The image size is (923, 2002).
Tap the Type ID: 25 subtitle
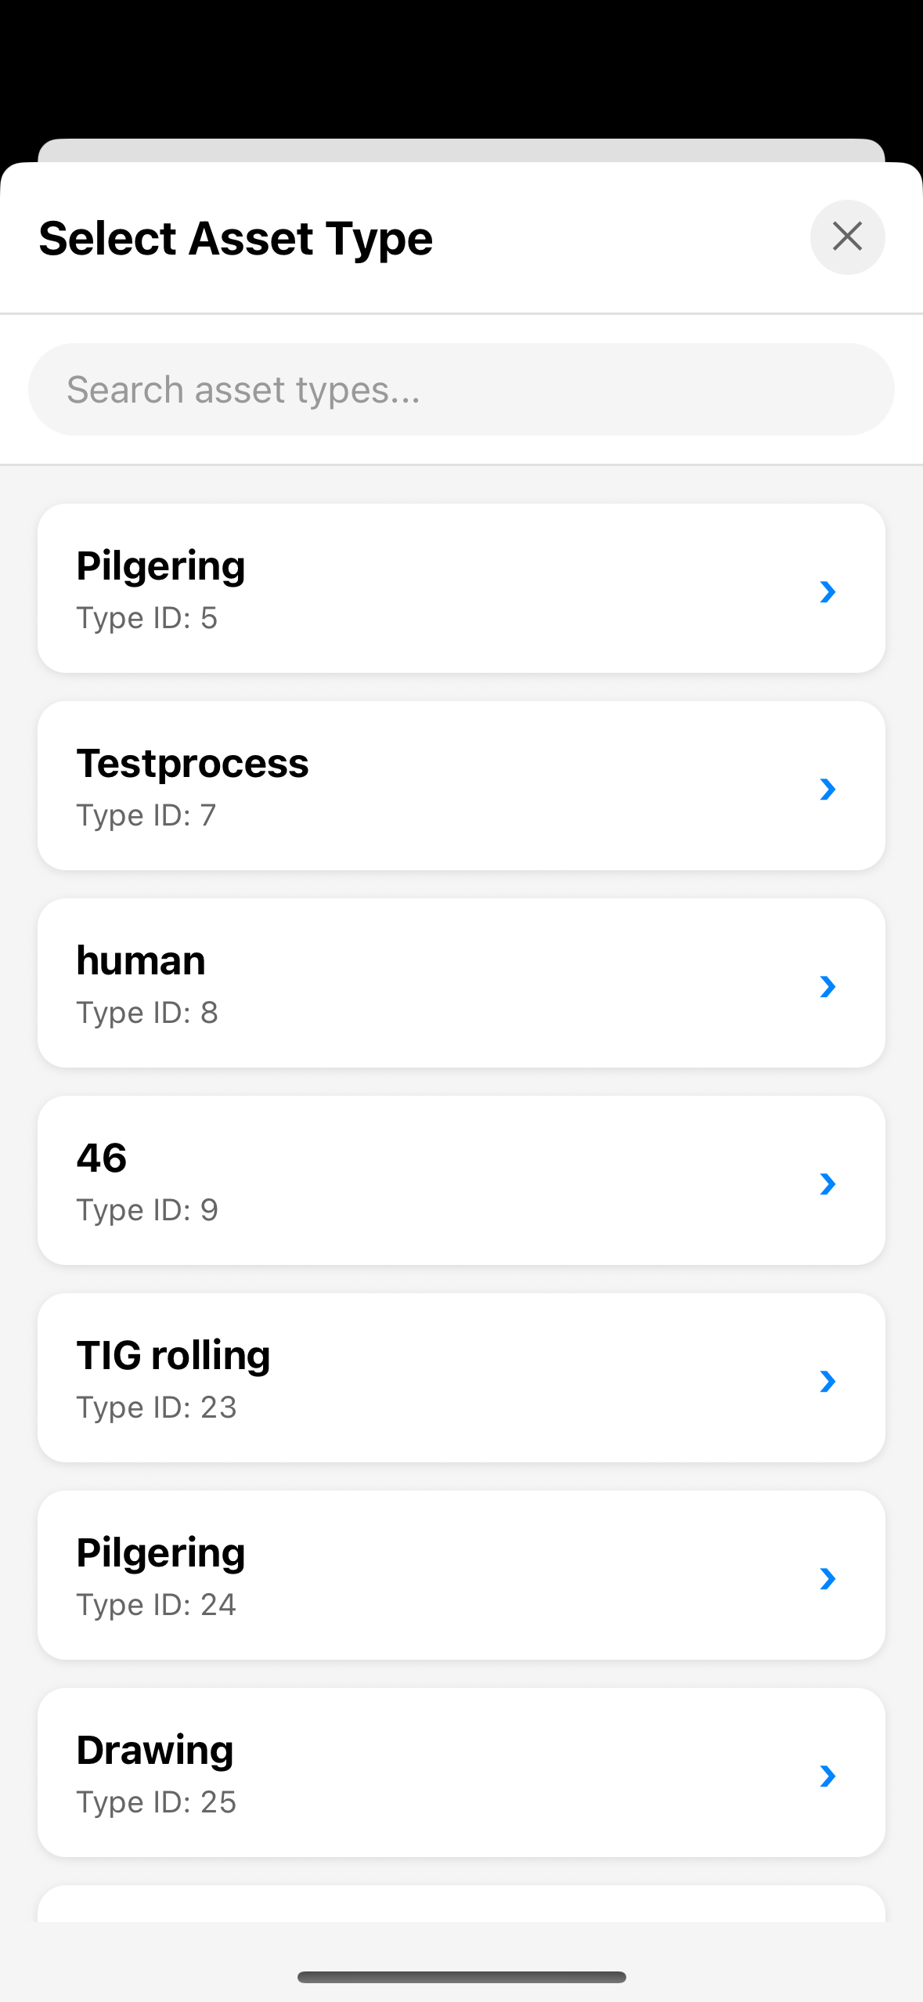click(x=157, y=1802)
